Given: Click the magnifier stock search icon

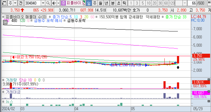Looking at the screenshot, I should 48,3.
